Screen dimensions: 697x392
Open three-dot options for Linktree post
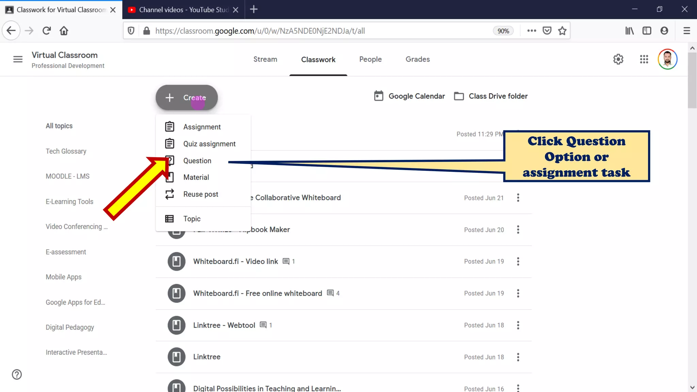tap(518, 357)
